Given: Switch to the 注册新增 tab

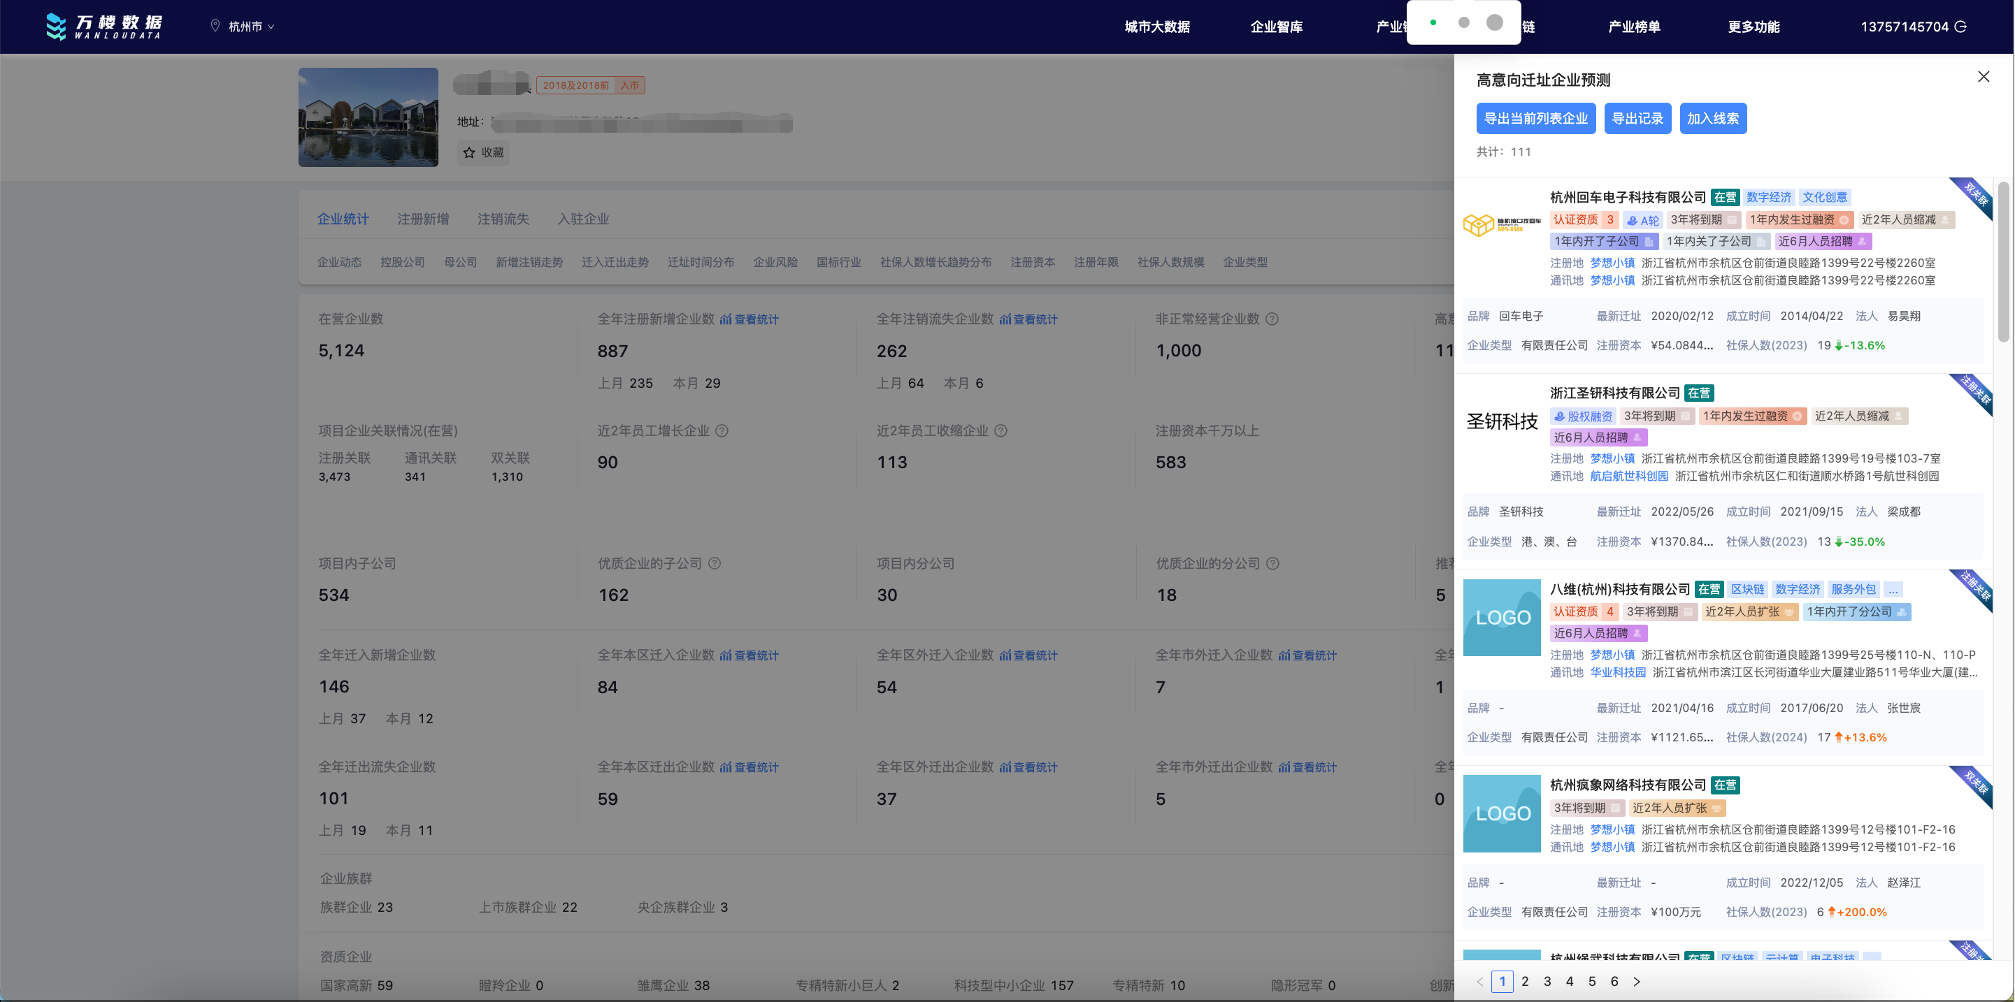Looking at the screenshot, I should 422,219.
